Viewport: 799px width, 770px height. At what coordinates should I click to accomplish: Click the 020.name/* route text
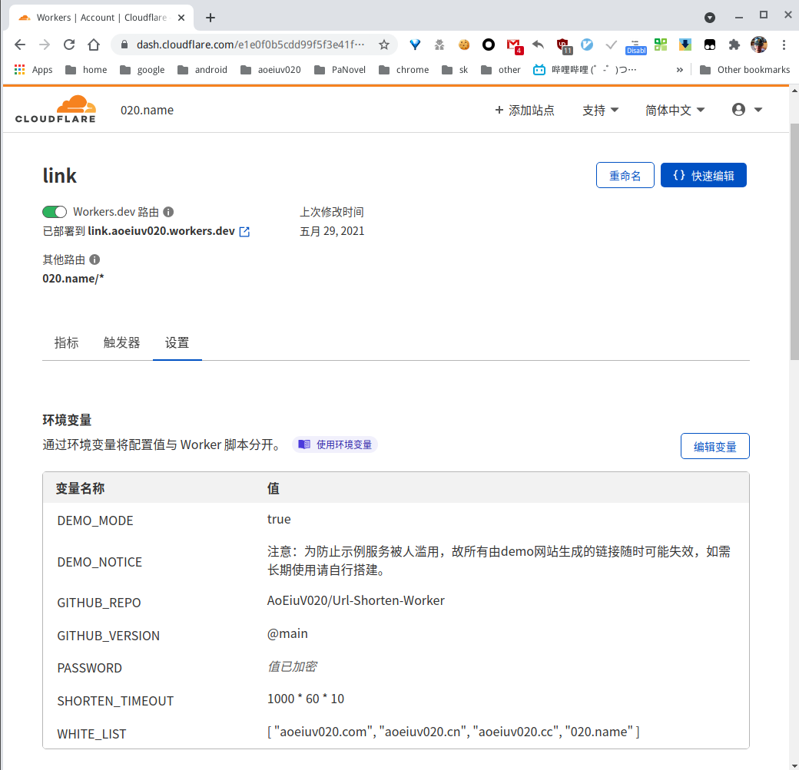tap(73, 279)
